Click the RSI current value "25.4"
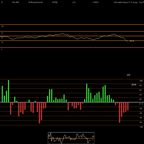This screenshot has height=144, width=144. click(x=132, y=41)
